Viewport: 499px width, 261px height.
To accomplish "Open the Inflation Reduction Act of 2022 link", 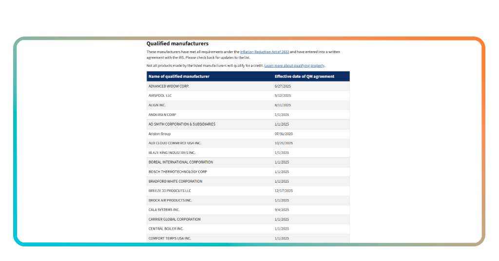I will (x=265, y=52).
